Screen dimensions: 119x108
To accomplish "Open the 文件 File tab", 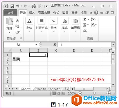I will pos(10,13).
